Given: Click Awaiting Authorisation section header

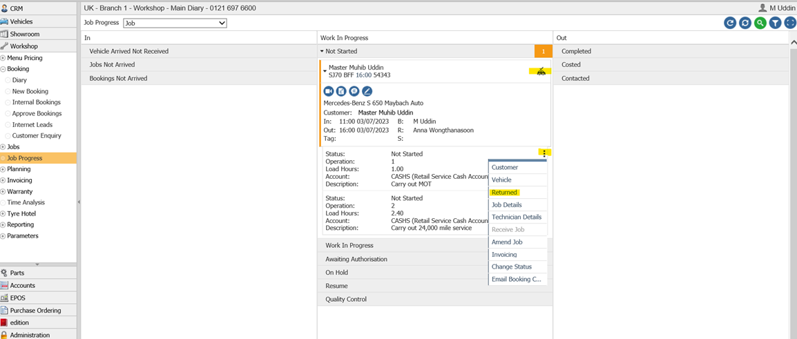Looking at the screenshot, I should click(x=434, y=259).
